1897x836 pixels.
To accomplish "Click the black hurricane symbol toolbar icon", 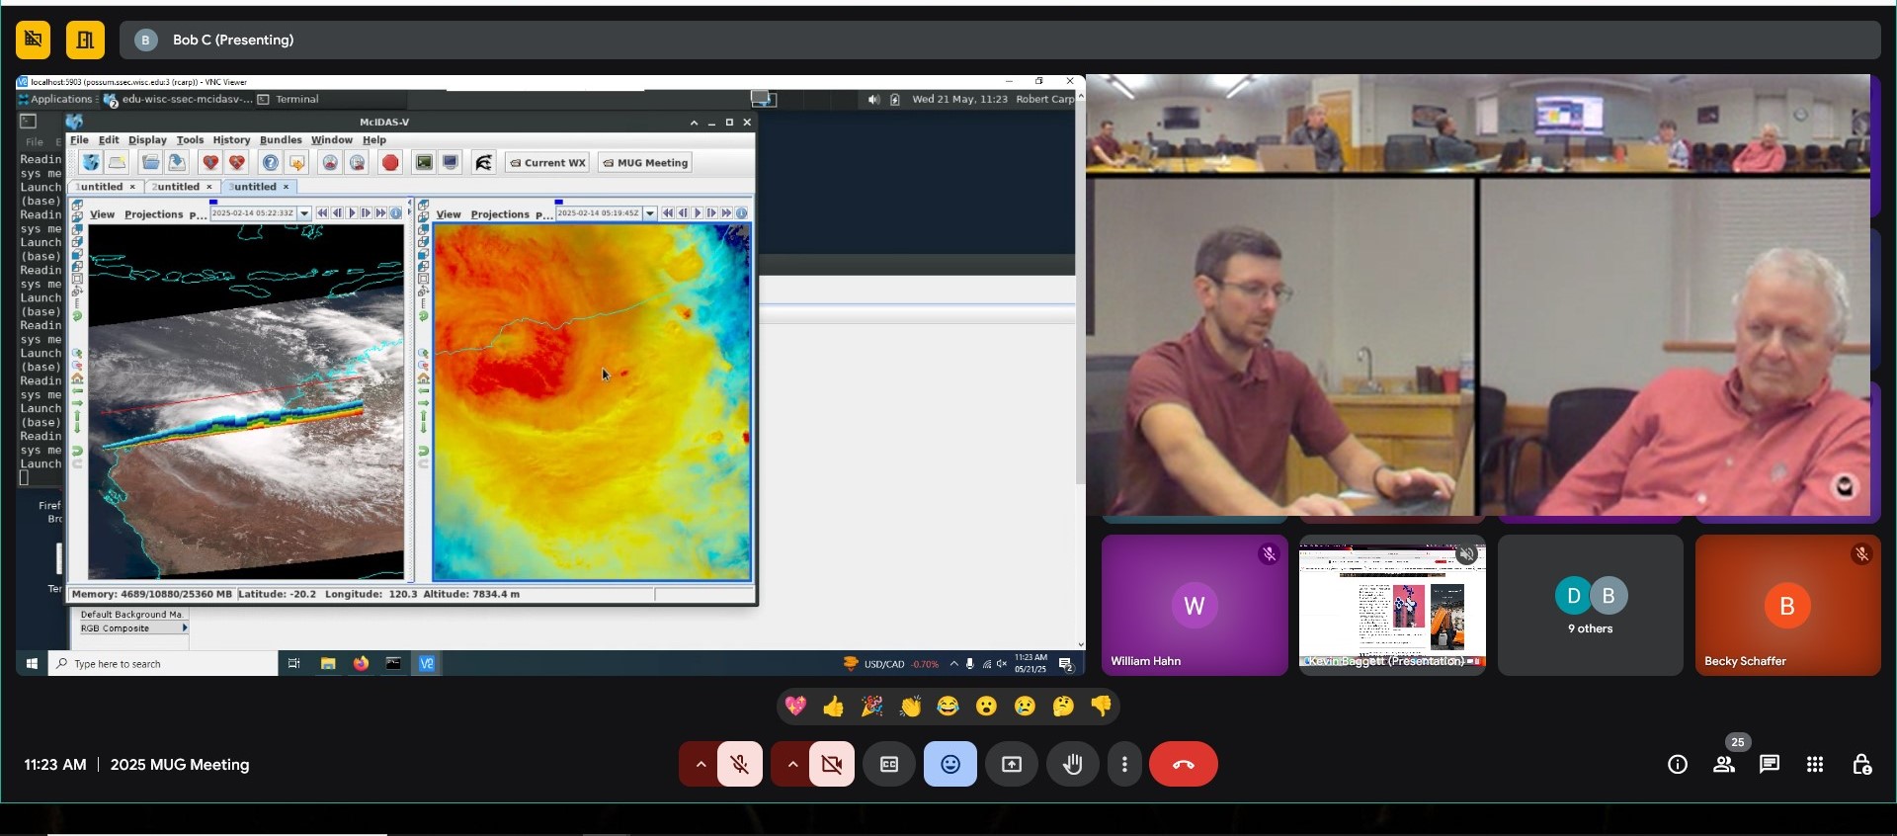I will (483, 162).
